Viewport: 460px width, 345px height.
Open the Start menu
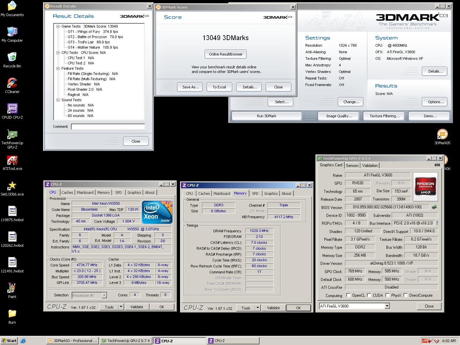pos(9,341)
